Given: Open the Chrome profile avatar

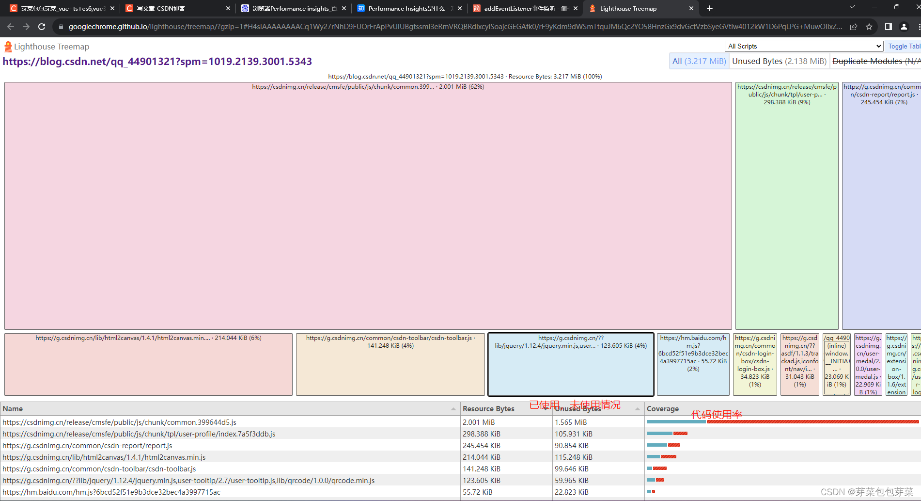Looking at the screenshot, I should pyautogui.click(x=904, y=27).
